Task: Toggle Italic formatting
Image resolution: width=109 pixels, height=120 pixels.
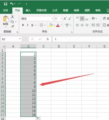Action: coord(28,25)
